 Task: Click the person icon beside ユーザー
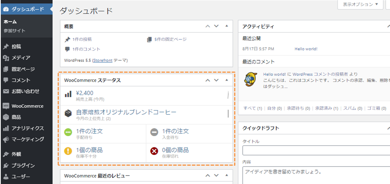pos(6,177)
